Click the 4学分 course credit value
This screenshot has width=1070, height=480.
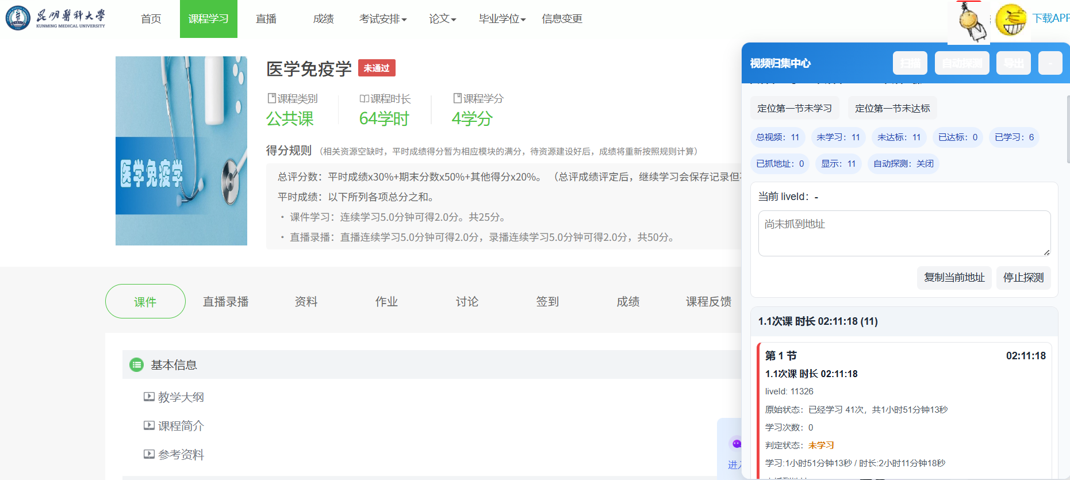472,119
